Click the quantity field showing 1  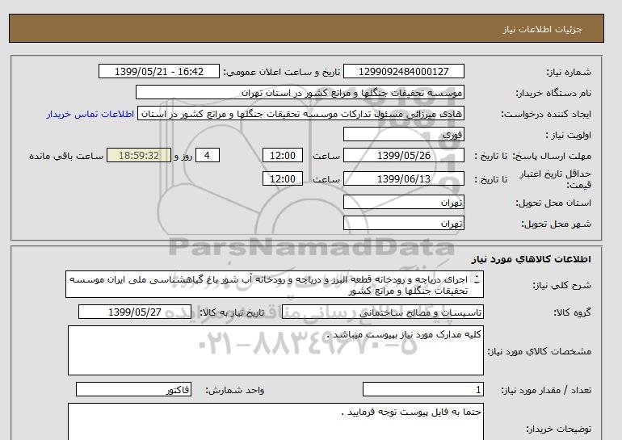point(422,390)
